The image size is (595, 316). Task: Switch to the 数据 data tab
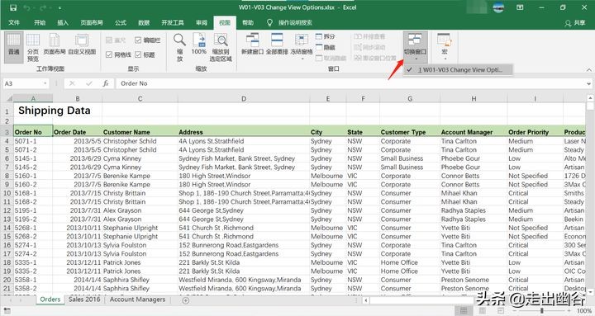point(144,23)
